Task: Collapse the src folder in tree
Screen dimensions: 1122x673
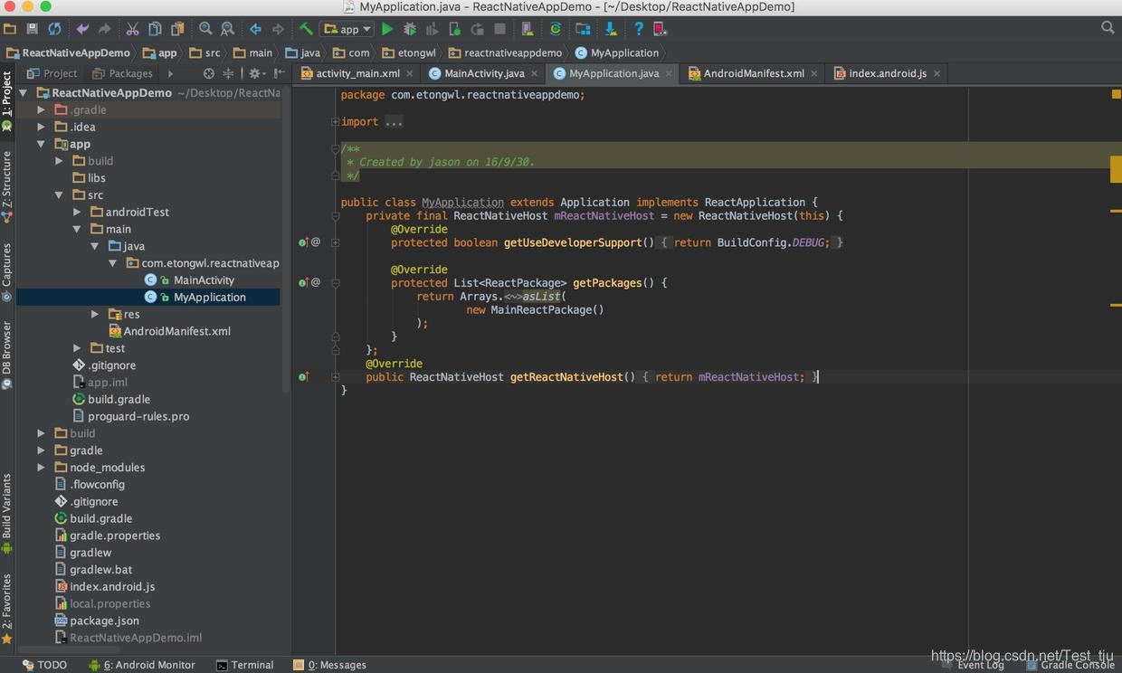Action: point(59,194)
